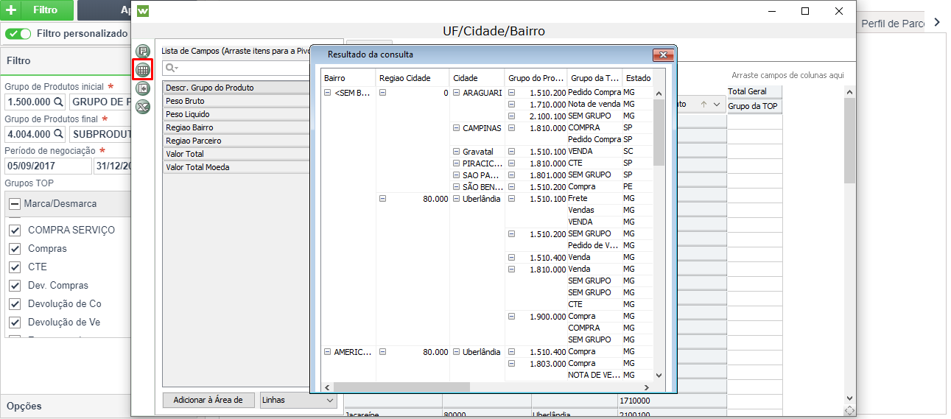Collapse the CAMPINAS city node
This screenshot has height=419, width=951.
tap(456, 128)
